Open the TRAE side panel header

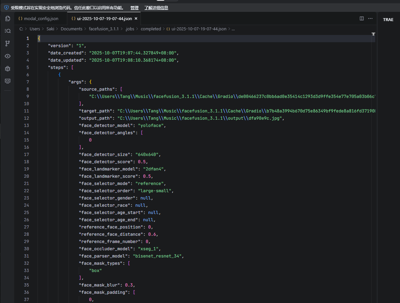coord(388,20)
